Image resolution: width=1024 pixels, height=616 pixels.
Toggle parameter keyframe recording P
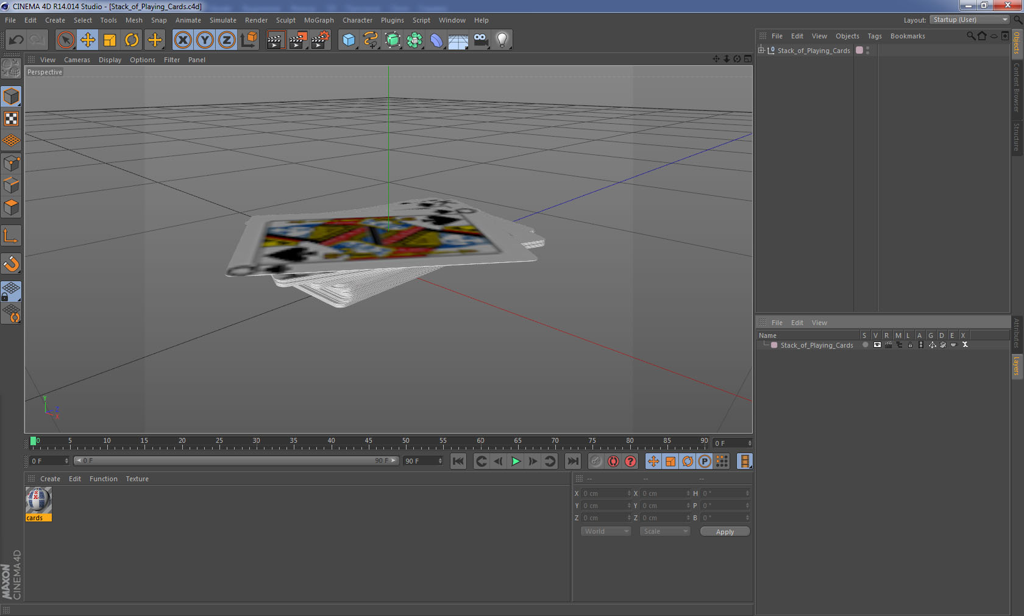(705, 461)
